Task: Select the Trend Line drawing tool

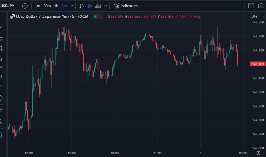Action: [x=1, y=27]
